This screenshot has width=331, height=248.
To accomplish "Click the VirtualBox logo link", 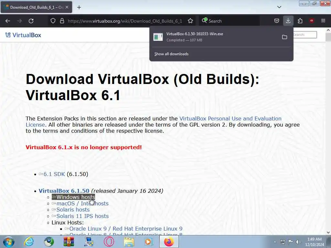I will (23, 35).
